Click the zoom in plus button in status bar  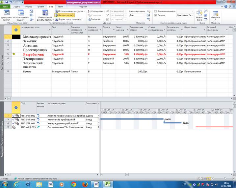point(234,178)
